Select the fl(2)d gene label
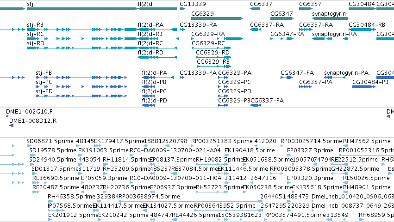This screenshot has width=394, height=222. [x=145, y=4]
